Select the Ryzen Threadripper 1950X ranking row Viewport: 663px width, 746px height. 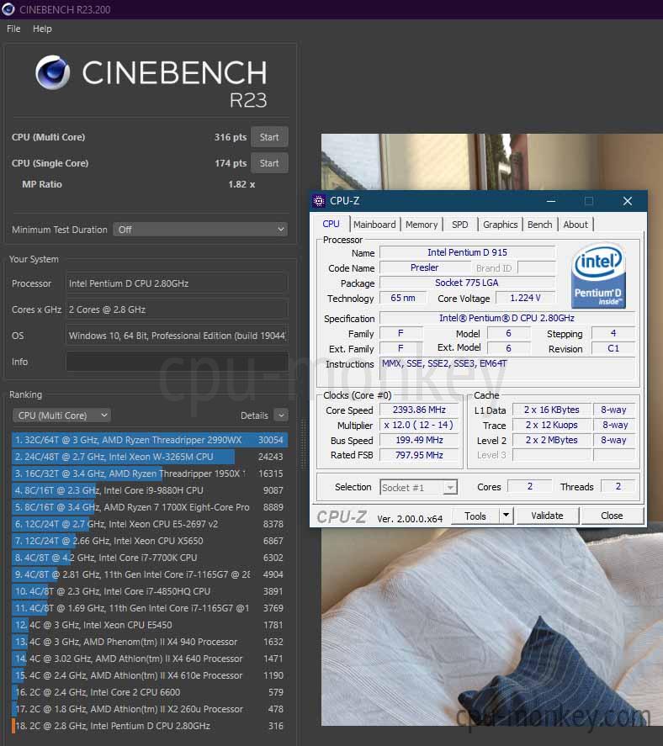point(150,474)
